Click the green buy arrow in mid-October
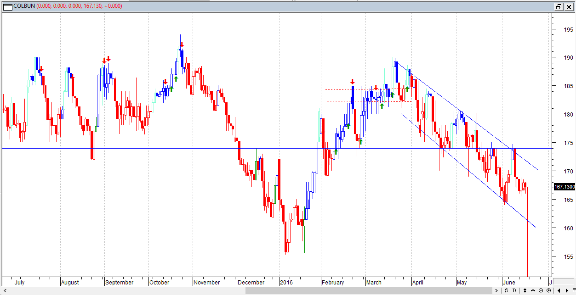 click(176, 79)
